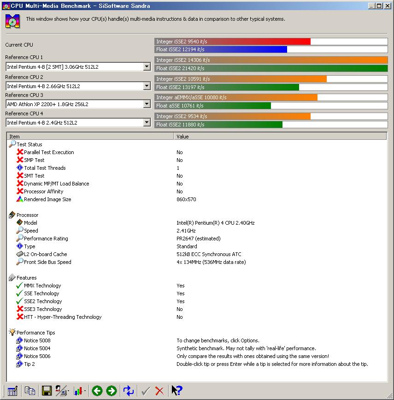Select the HTT - Hyper-Threading Technology row
This screenshot has height=400, width=394.
pyautogui.click(x=197, y=317)
